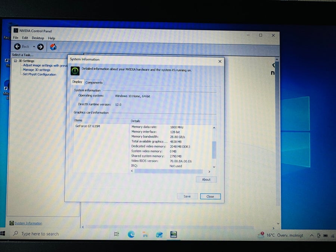Click the Windows Start button
The image size is (336, 252).
tap(3, 233)
